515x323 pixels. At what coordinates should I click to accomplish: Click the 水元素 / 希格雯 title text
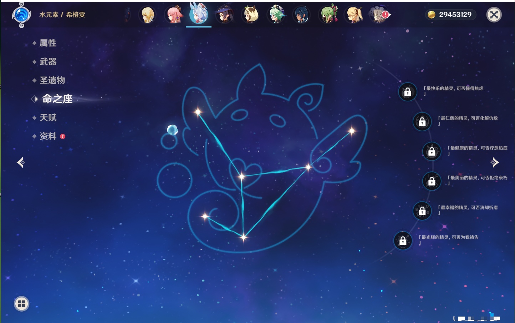(62, 15)
